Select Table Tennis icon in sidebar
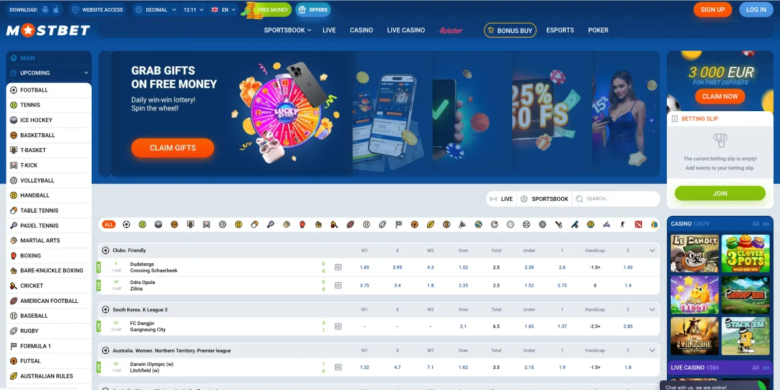This screenshot has height=390, width=780. click(14, 211)
